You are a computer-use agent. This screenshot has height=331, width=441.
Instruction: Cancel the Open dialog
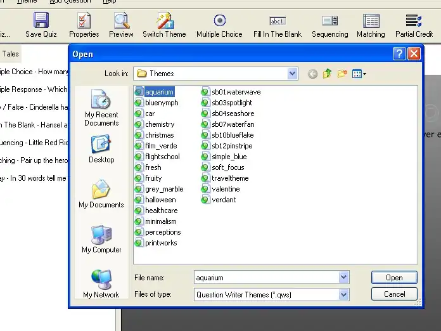(x=394, y=294)
